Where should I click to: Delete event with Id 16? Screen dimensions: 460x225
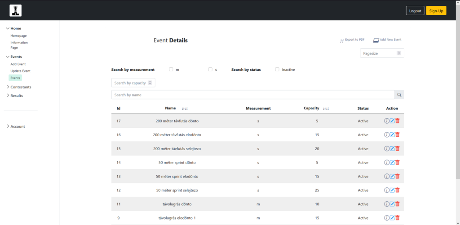(x=398, y=134)
